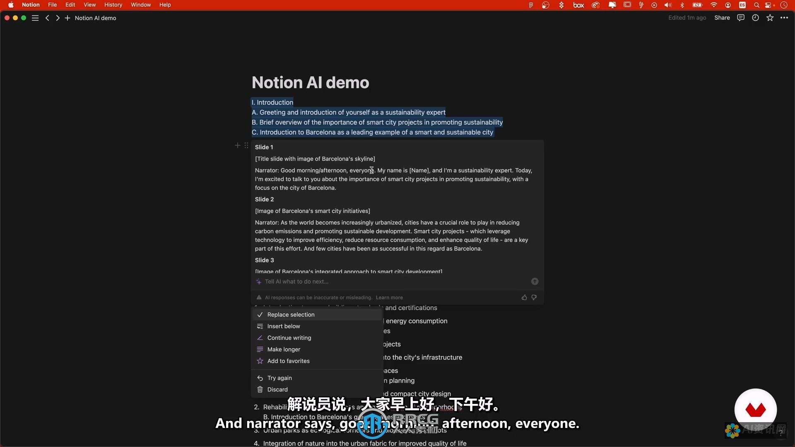Image resolution: width=795 pixels, height=447 pixels.
Task: Click the AI send arrow button
Action: [x=535, y=281]
